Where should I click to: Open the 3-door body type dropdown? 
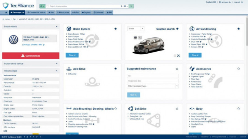pyautogui.click(x=136, y=29)
